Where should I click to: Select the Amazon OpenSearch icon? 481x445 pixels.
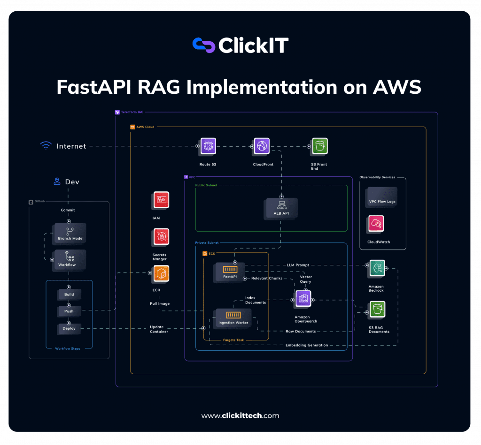coord(303,299)
